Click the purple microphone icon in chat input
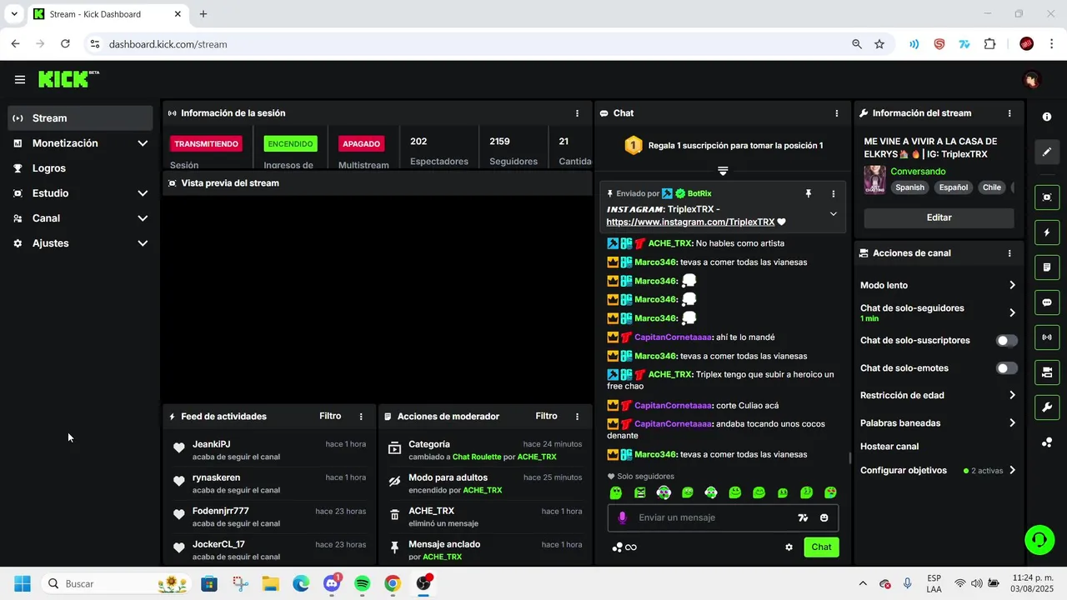Screen dimensions: 1067x600 (x=622, y=517)
